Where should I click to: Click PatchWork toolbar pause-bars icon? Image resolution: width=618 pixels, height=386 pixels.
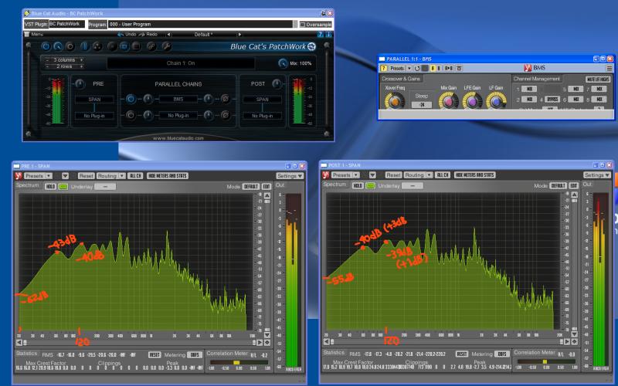tap(85, 46)
